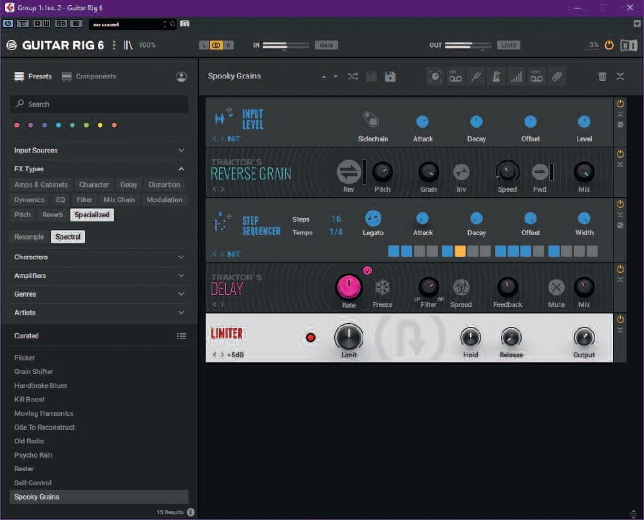
Task: Select the Specialized FX type tag
Action: coord(92,215)
